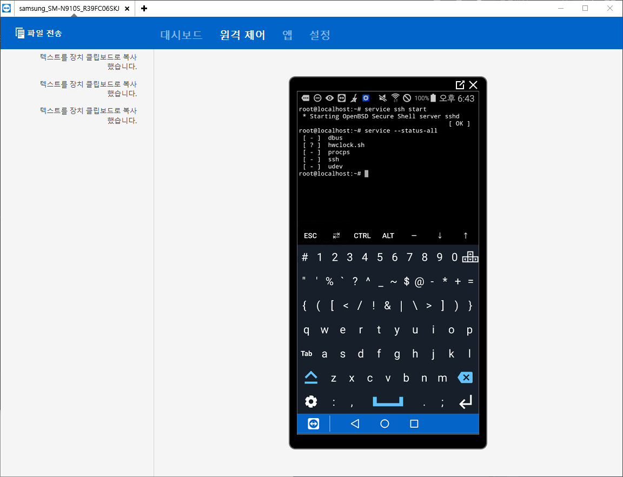Go to the 설정 tab
The image size is (623, 477).
pos(320,35)
